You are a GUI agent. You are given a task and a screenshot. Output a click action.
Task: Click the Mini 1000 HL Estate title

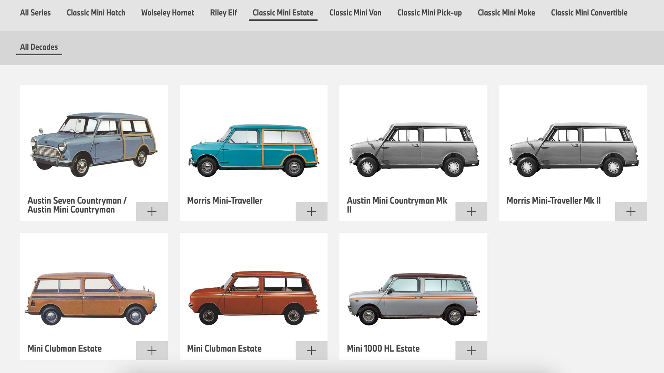[383, 348]
